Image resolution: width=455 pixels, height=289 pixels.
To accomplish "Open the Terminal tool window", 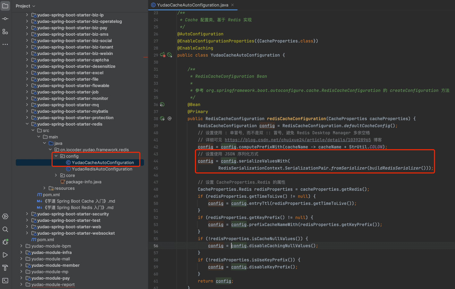I will pyautogui.click(x=5, y=280).
